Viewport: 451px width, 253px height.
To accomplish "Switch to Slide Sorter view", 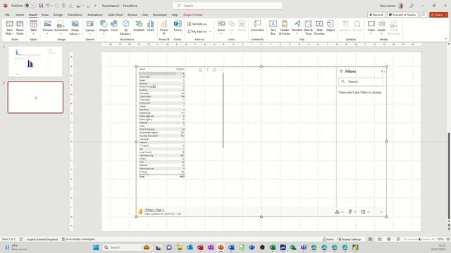I will [379, 239].
